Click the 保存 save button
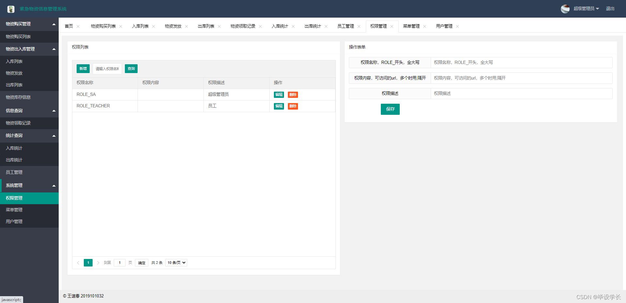 pyautogui.click(x=390, y=109)
